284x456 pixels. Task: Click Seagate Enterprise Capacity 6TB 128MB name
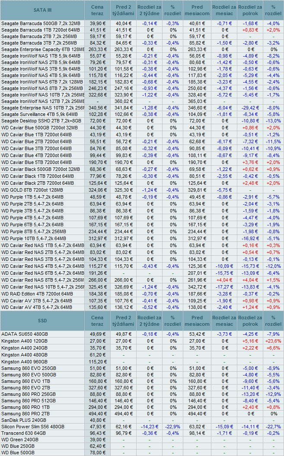tap(43, 49)
